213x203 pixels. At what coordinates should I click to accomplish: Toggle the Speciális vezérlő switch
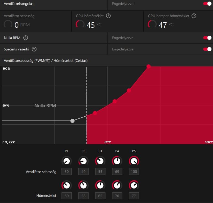[x=207, y=49]
